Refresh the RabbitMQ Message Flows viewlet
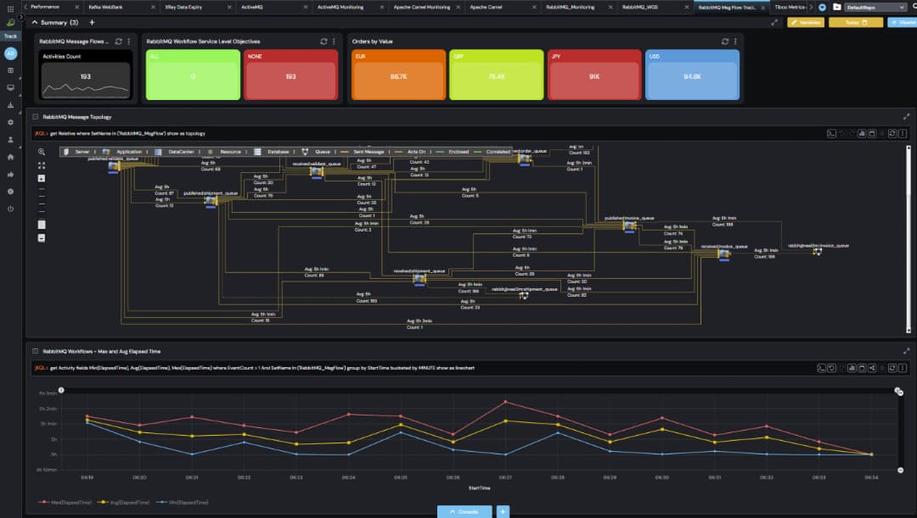 tap(120, 41)
